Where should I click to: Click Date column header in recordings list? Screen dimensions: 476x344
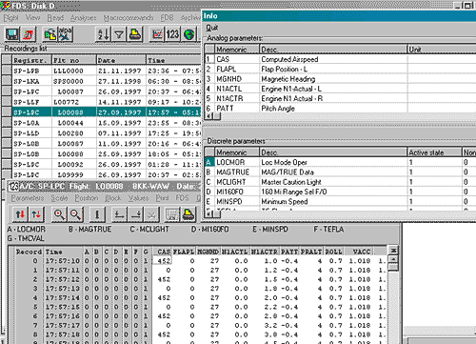[x=121, y=60]
